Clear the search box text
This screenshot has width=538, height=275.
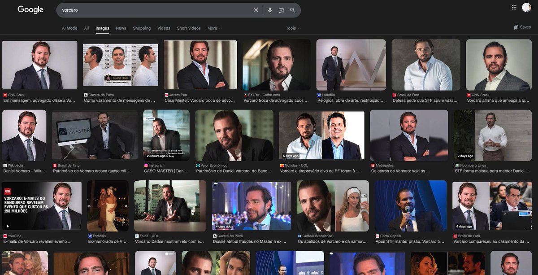pos(256,10)
